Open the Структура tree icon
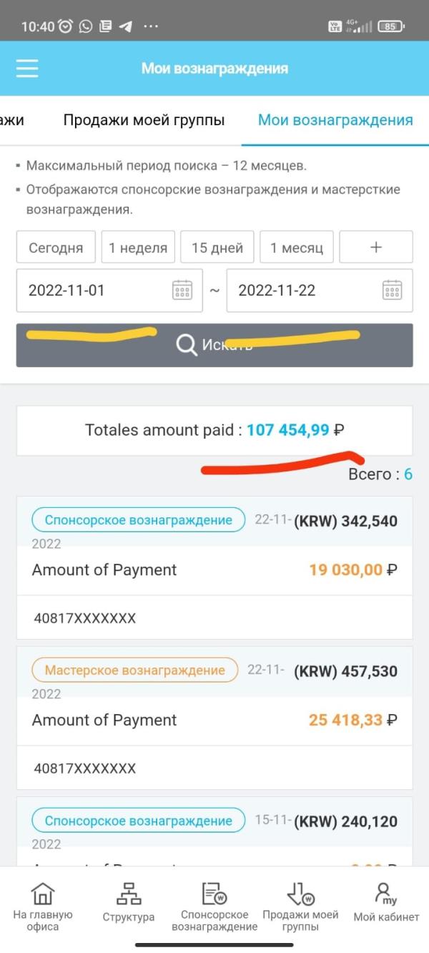Image resolution: width=429 pixels, height=953 pixels. [x=129, y=894]
